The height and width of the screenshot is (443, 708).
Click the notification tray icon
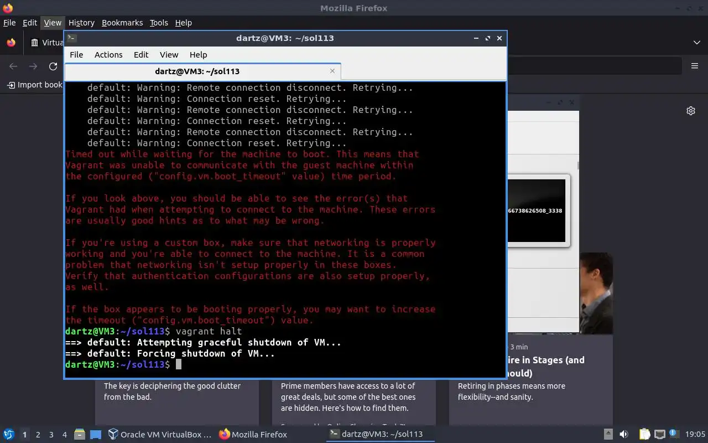tap(674, 434)
